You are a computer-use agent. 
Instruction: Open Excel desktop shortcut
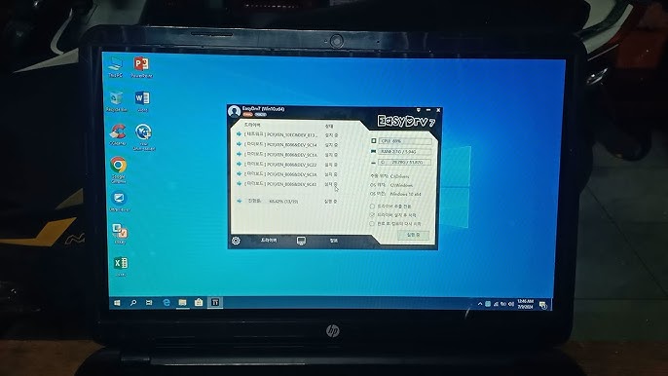pos(121,266)
